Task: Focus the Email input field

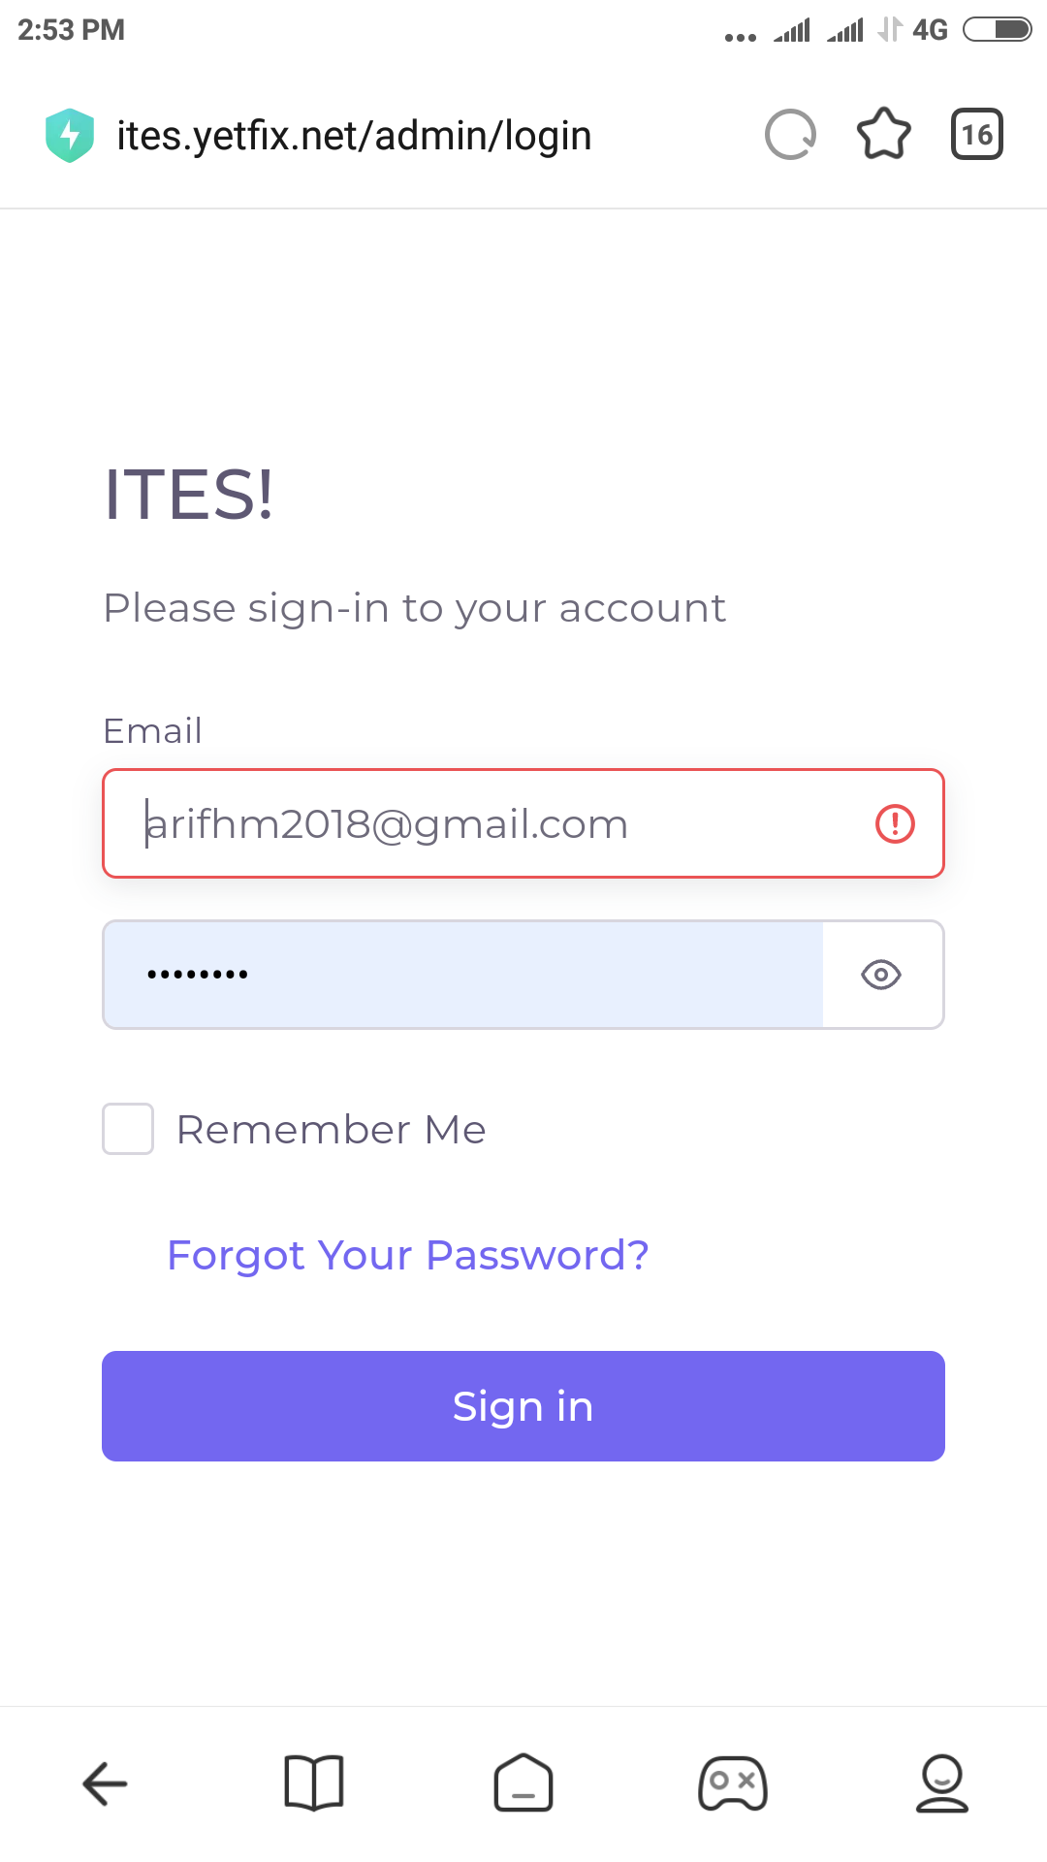Action: pyautogui.click(x=523, y=823)
